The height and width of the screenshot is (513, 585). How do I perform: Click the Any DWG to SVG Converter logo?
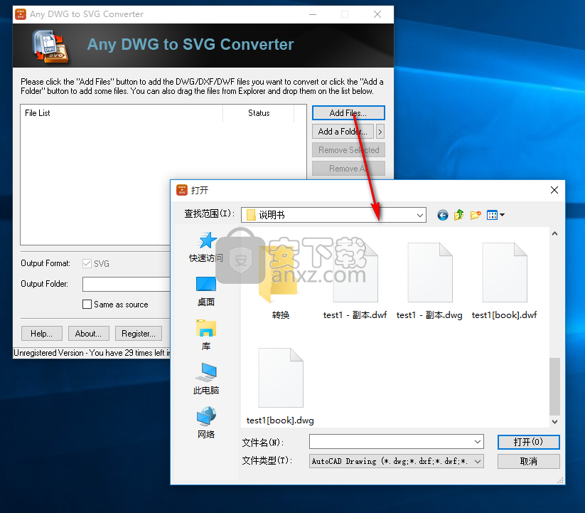(50, 46)
